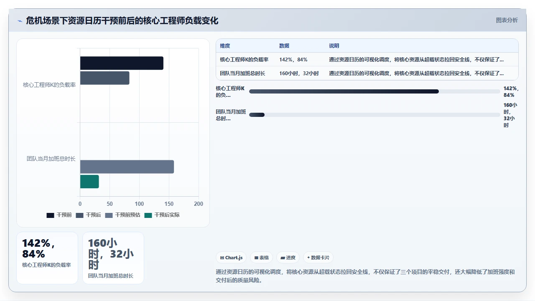Click chart axis label 核心工程师K的负载率
Screen dimensions: 535x301
coord(49,85)
